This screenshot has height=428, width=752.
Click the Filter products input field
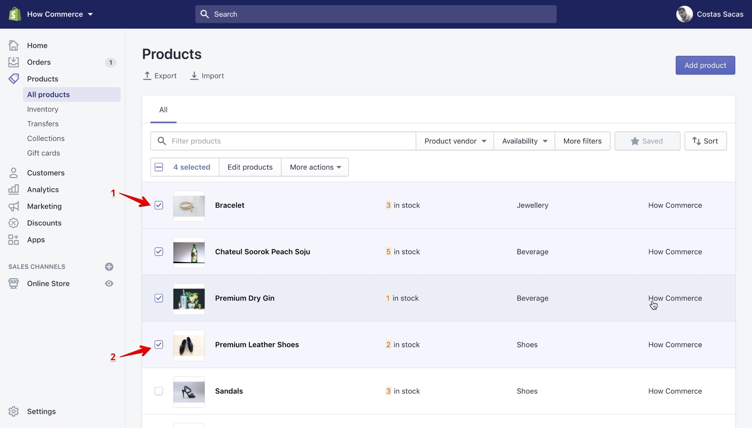tap(290, 141)
